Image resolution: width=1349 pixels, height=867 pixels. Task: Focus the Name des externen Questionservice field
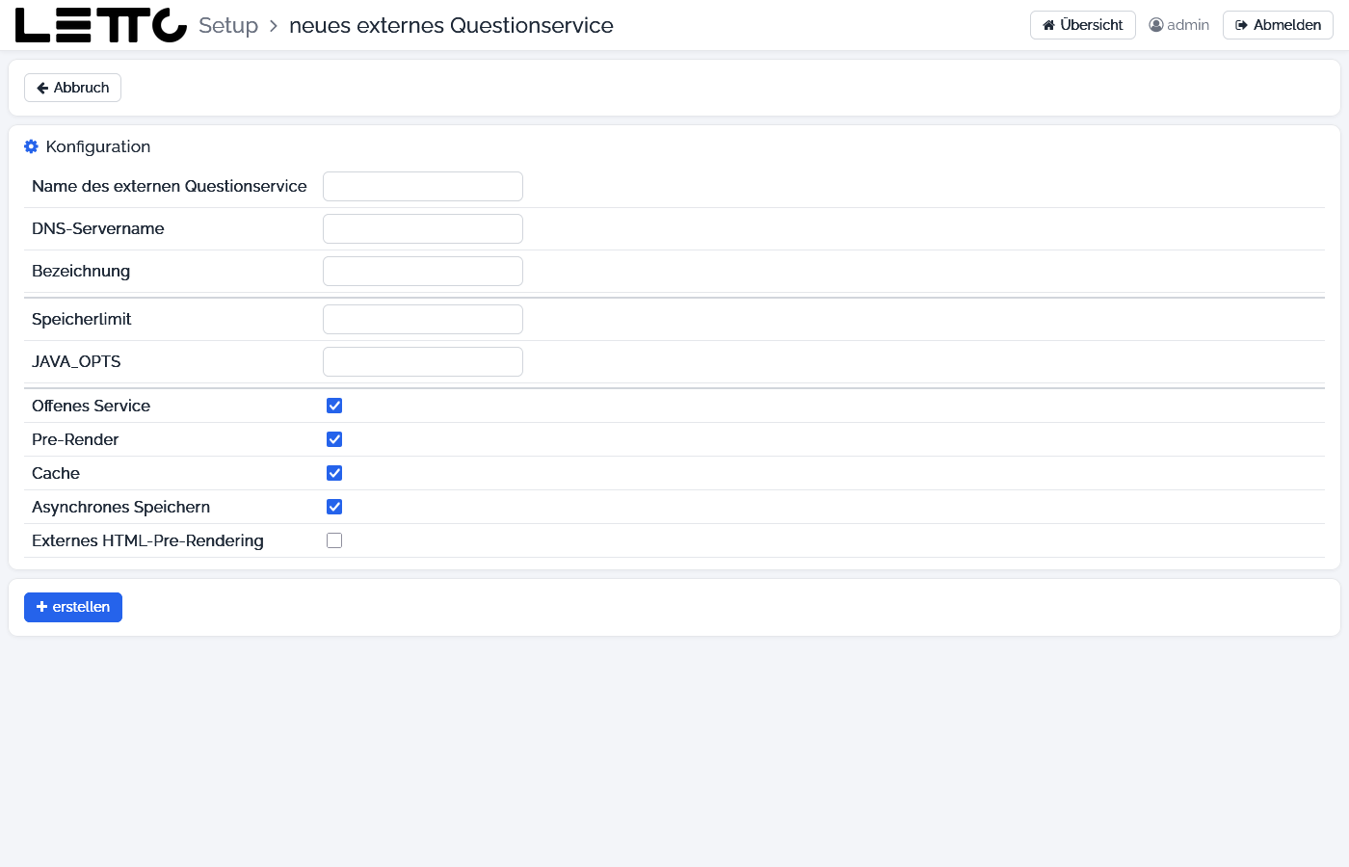tap(423, 187)
